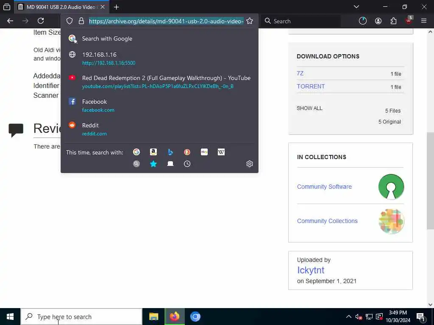Open the network tray icon

[369, 317]
